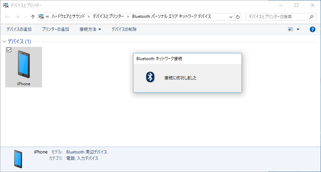Click the Devices and Printers title bar icon
This screenshot has width=321, height=172.
click(6, 5)
